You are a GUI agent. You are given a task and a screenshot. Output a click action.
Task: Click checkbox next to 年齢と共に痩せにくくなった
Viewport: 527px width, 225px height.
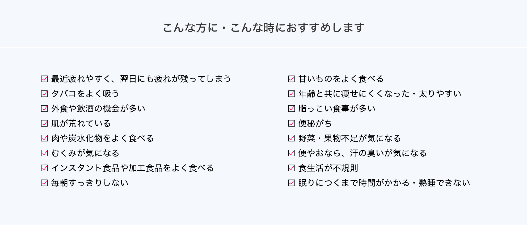click(x=292, y=94)
